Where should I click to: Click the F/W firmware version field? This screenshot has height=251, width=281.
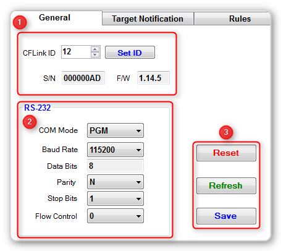153,78
